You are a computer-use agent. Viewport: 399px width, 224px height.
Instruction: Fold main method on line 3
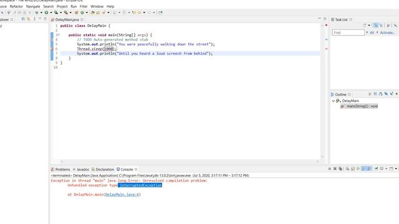[59, 35]
